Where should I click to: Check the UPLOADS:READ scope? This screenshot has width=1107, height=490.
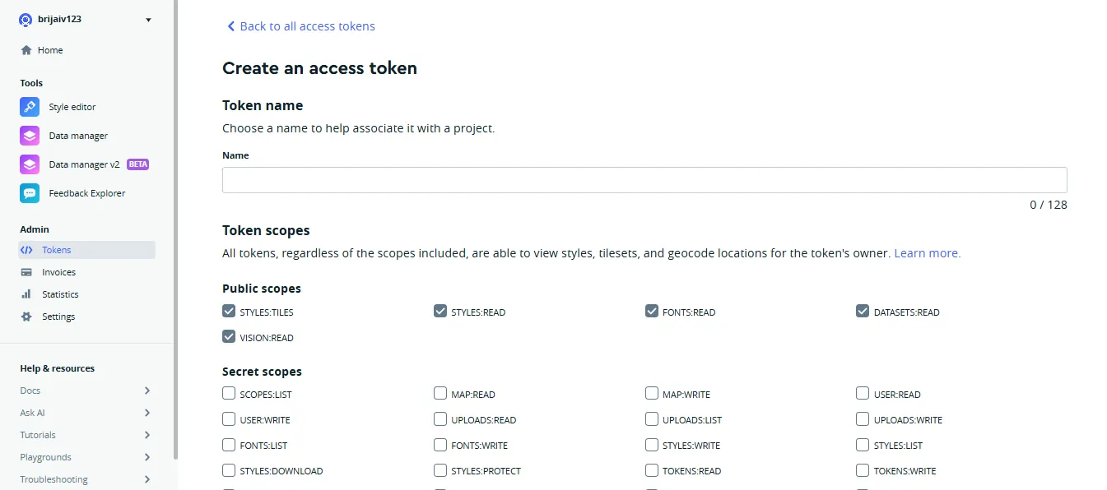pos(440,418)
